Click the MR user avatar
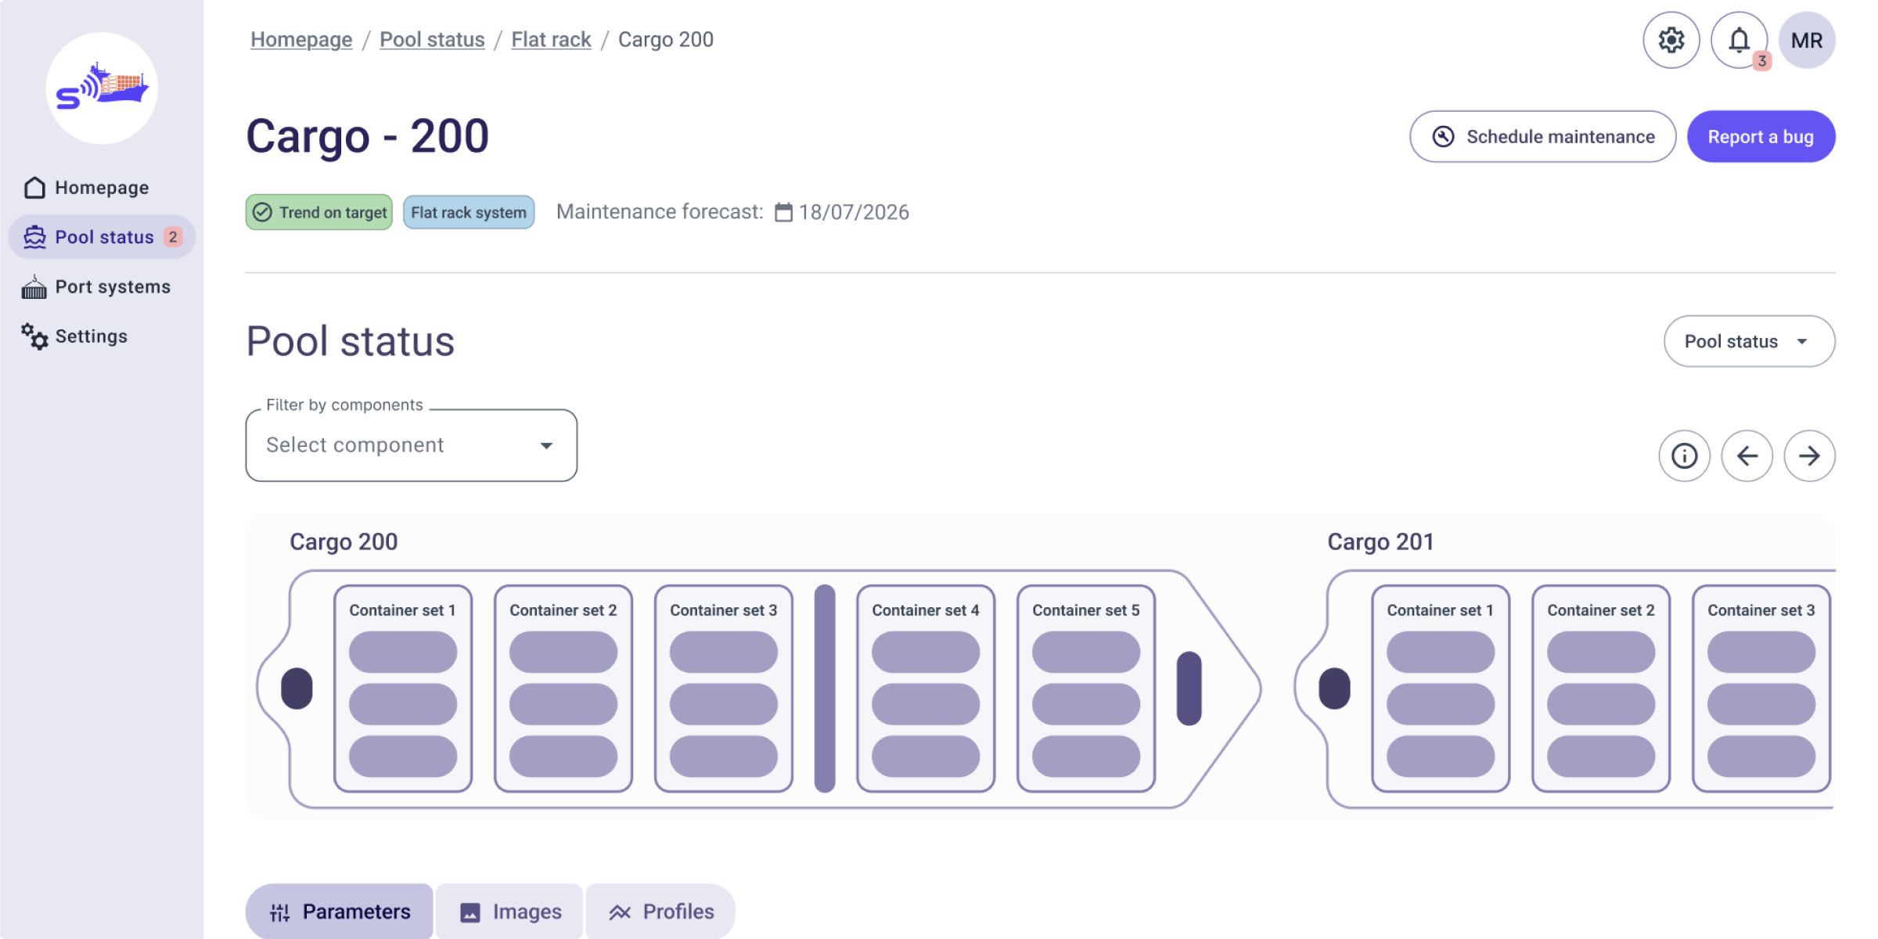The height and width of the screenshot is (939, 1878). (1806, 40)
